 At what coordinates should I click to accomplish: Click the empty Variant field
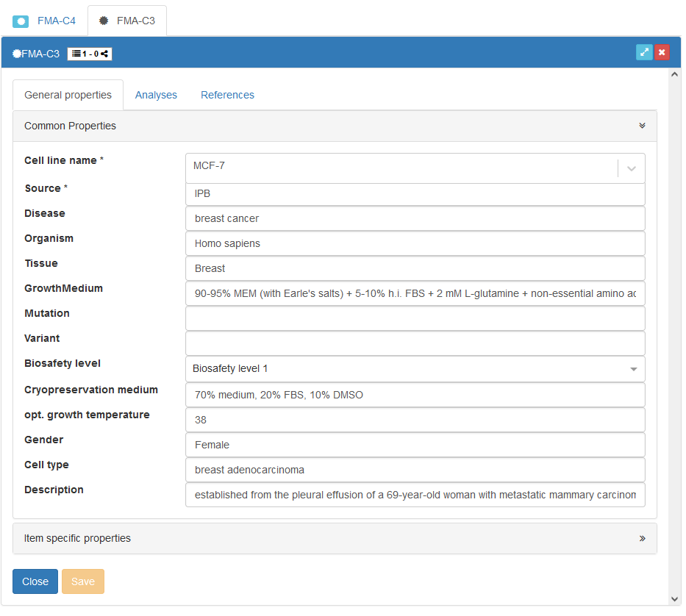point(415,343)
